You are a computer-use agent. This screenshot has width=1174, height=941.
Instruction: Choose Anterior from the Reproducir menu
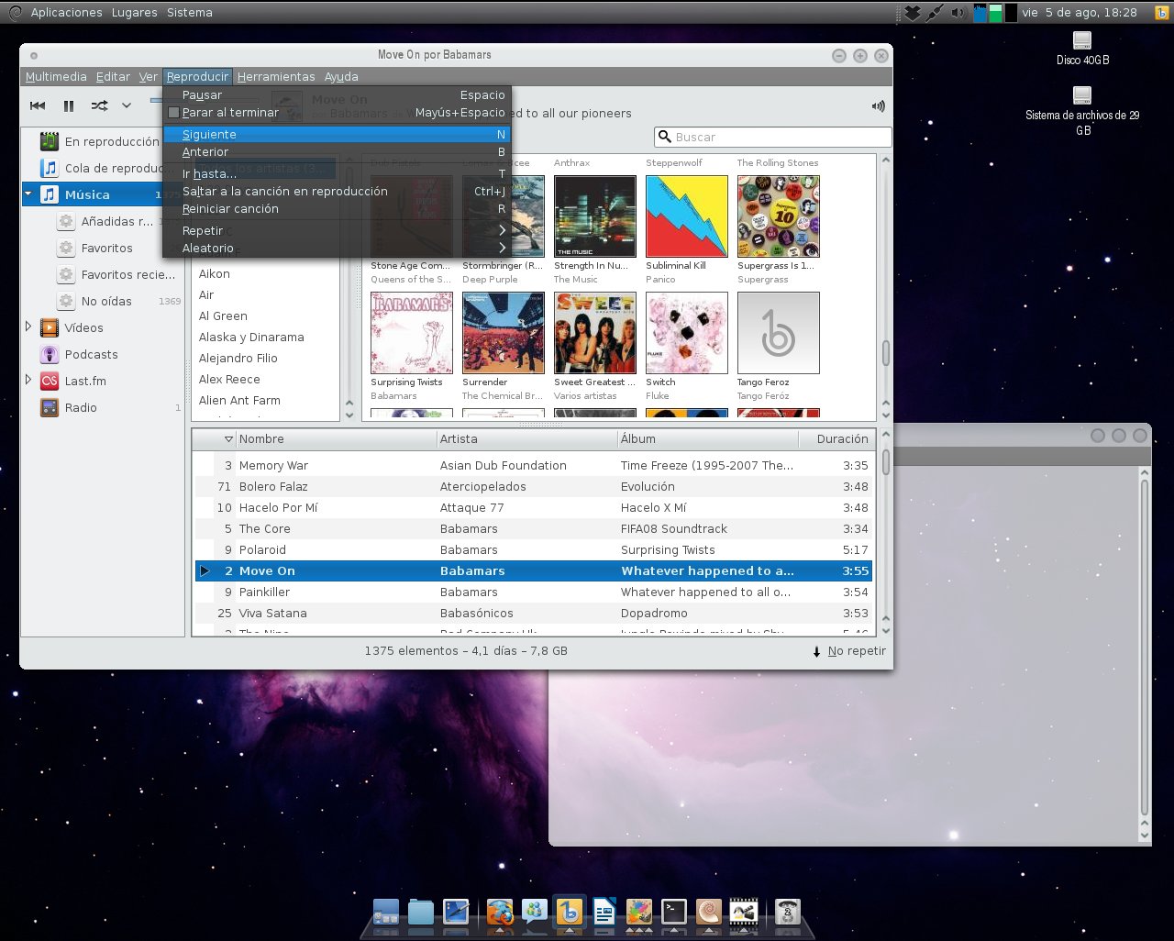tap(337, 151)
